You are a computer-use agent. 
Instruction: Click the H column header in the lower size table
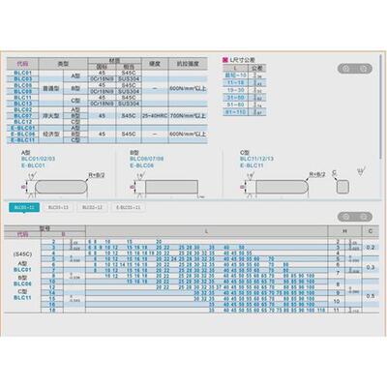[x=344, y=231]
